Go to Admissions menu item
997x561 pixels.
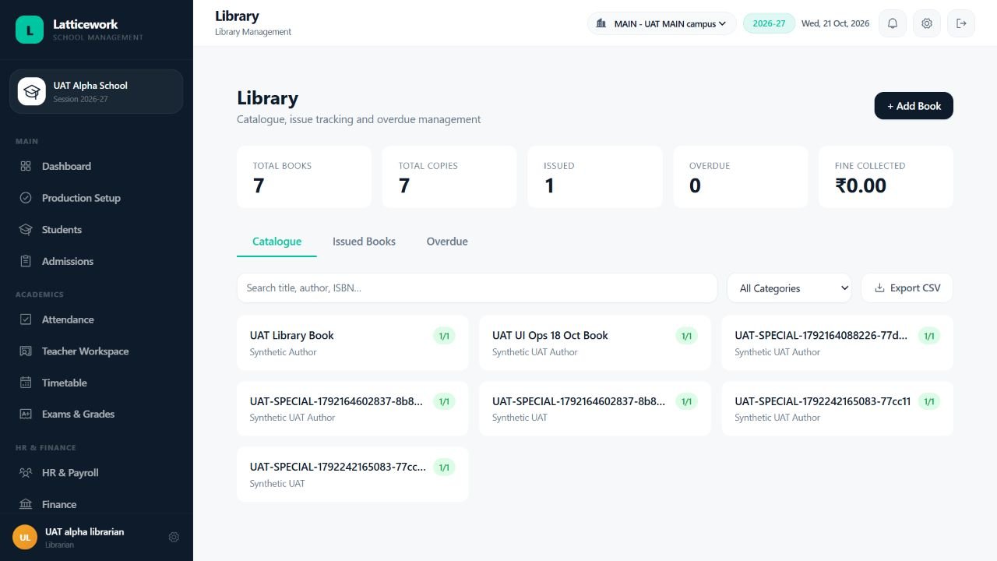click(x=97, y=261)
